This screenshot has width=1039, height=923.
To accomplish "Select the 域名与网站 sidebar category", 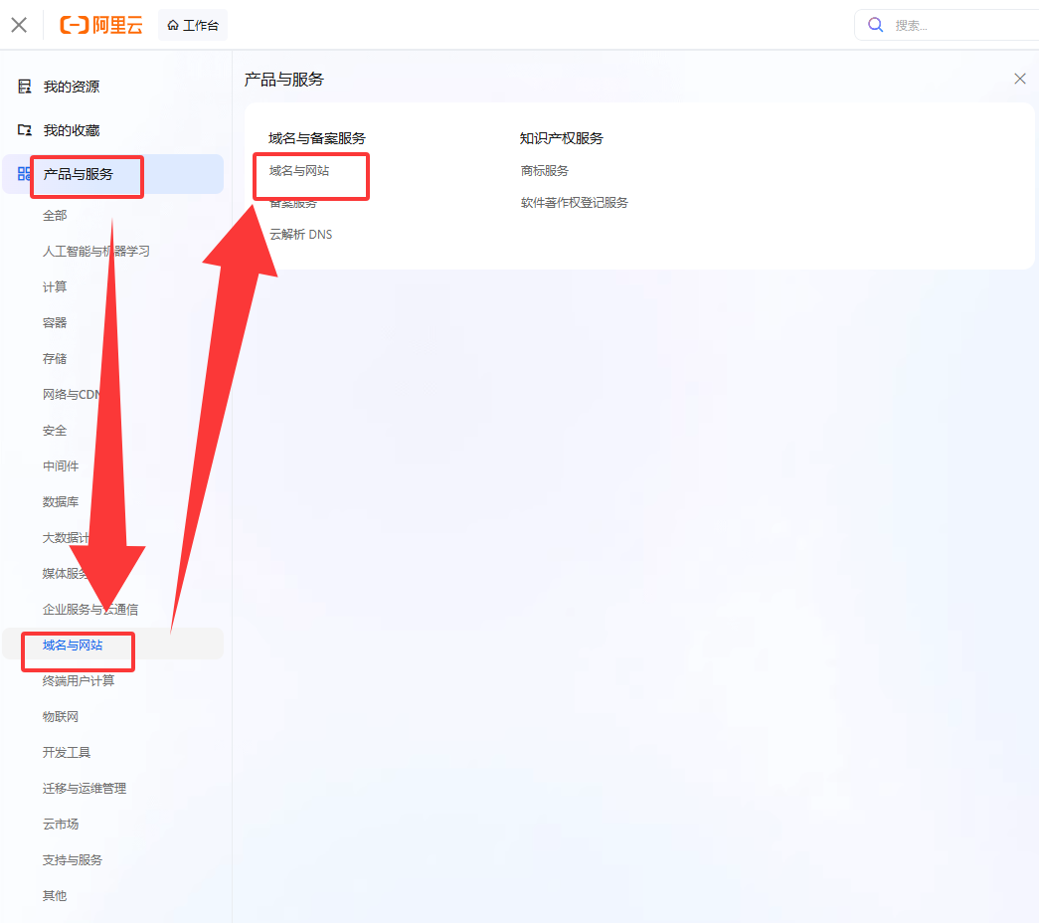I will [x=73, y=646].
